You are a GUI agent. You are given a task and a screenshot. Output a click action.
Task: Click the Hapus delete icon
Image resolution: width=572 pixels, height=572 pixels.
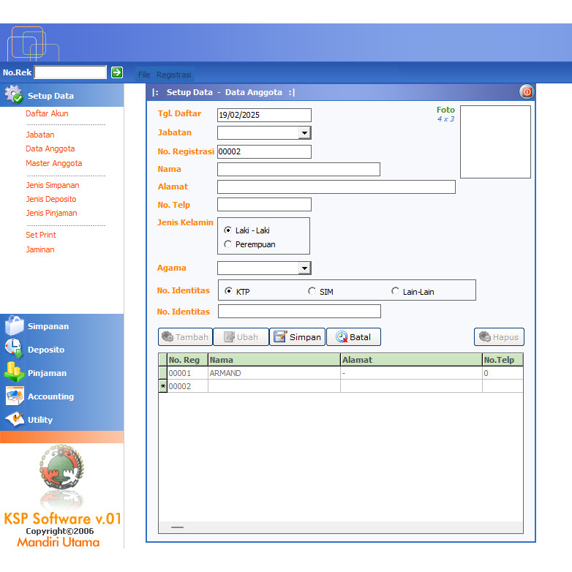pos(485,336)
